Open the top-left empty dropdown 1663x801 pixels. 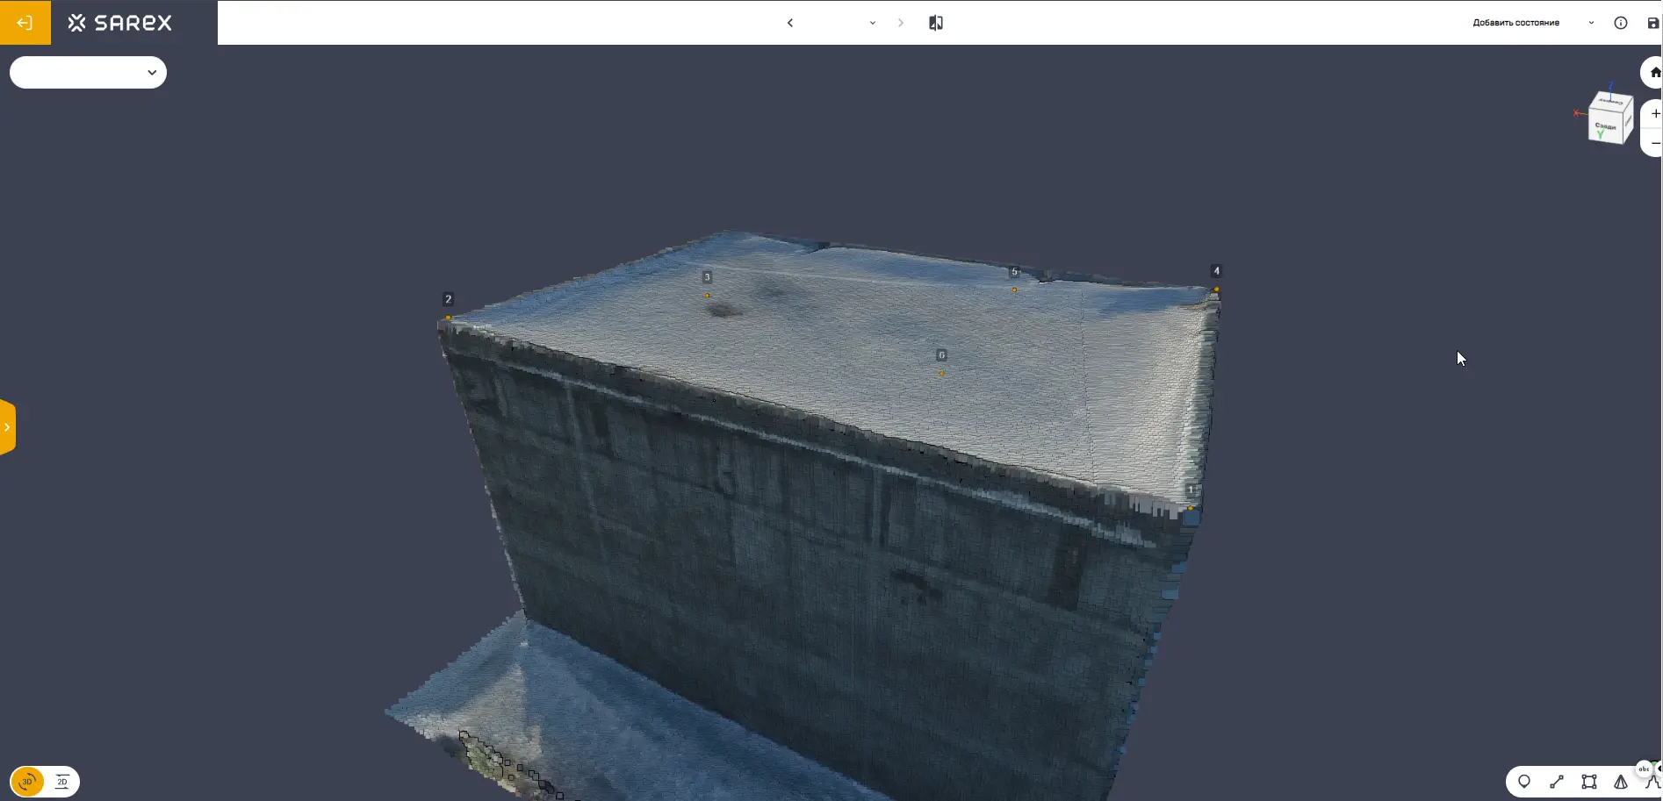pyautogui.click(x=88, y=73)
